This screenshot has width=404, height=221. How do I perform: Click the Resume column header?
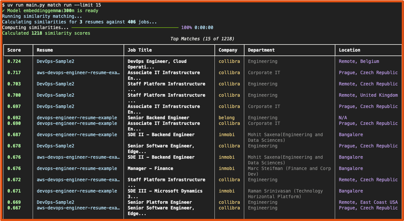pos(45,50)
